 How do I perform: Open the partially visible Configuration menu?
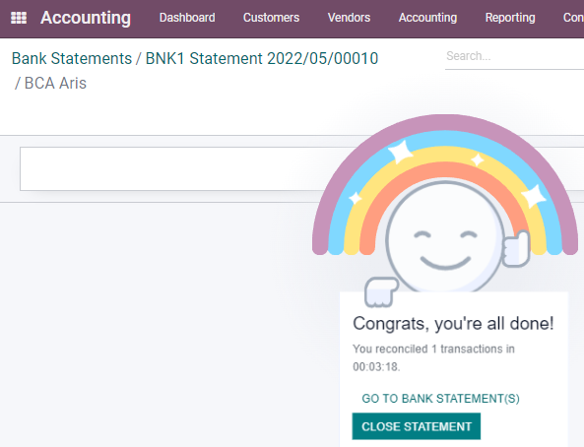click(x=573, y=18)
